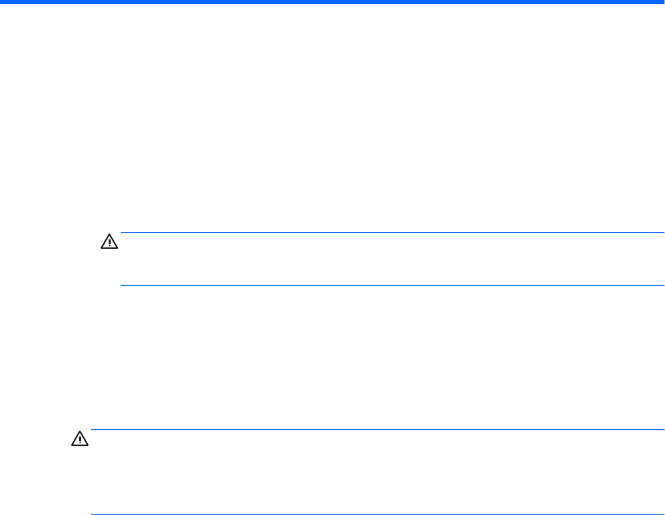This screenshot has height=515, width=665.
Task: Click the upper warning triangle icon
Action: (109, 241)
